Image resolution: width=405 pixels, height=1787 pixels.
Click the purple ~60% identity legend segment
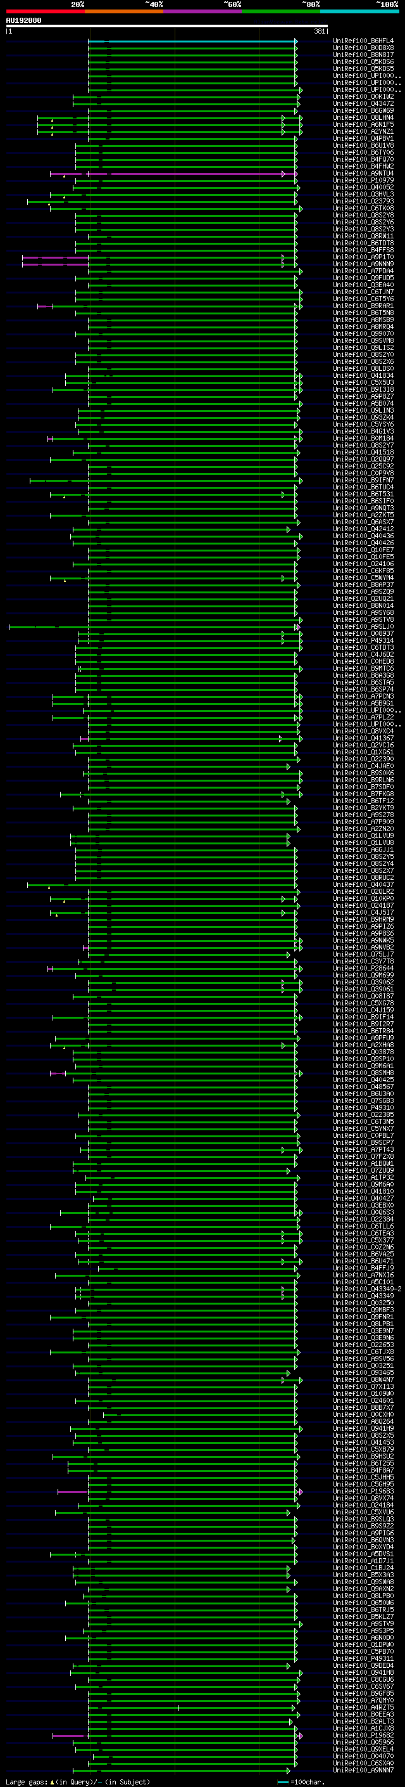(x=202, y=12)
